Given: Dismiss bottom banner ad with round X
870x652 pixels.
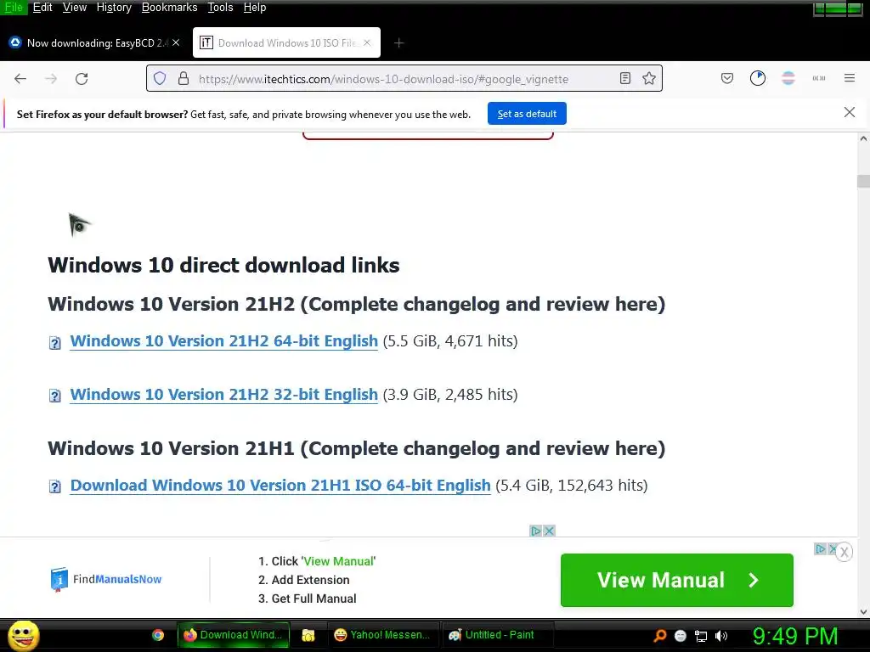Looking at the screenshot, I should [x=844, y=552].
